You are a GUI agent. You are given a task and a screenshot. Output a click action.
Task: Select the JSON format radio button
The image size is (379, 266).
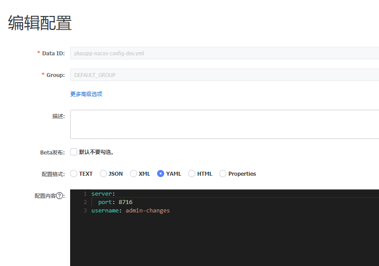coord(103,173)
